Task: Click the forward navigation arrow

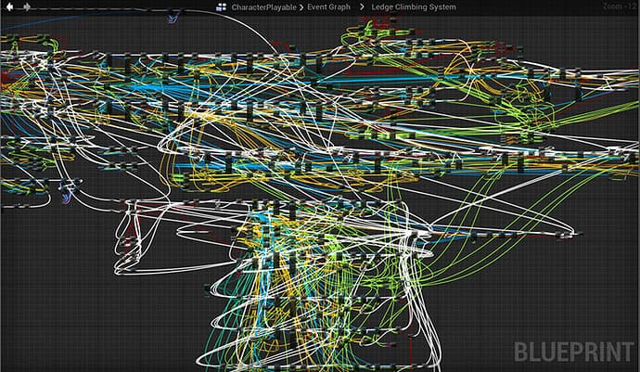Action: [27, 6]
